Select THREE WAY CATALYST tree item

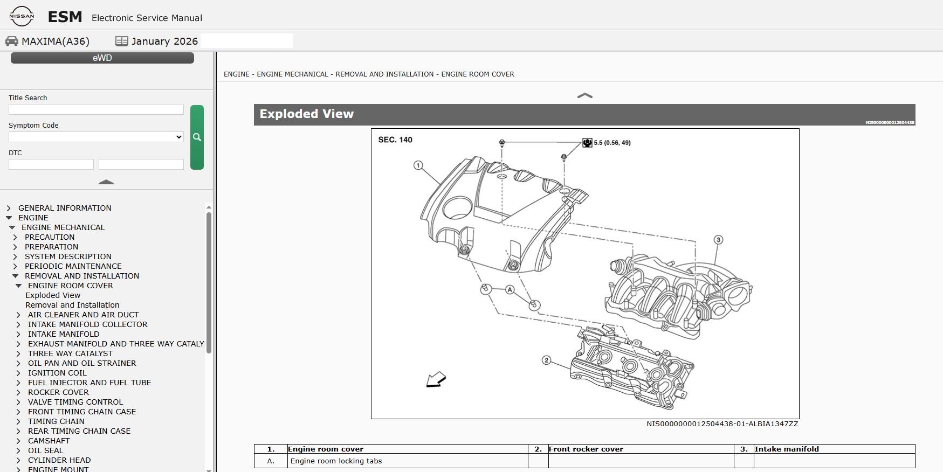tap(70, 353)
